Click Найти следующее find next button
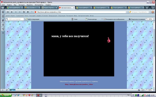Viewport: 156px width, 97px height. point(32,19)
